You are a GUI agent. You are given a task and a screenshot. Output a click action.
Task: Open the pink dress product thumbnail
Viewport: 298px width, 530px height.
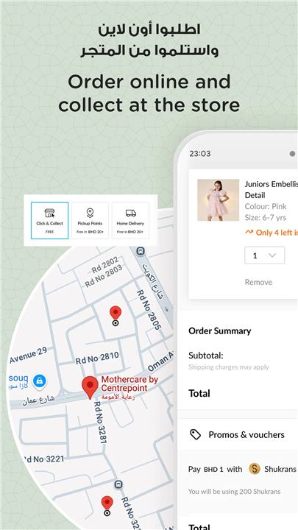(x=219, y=200)
